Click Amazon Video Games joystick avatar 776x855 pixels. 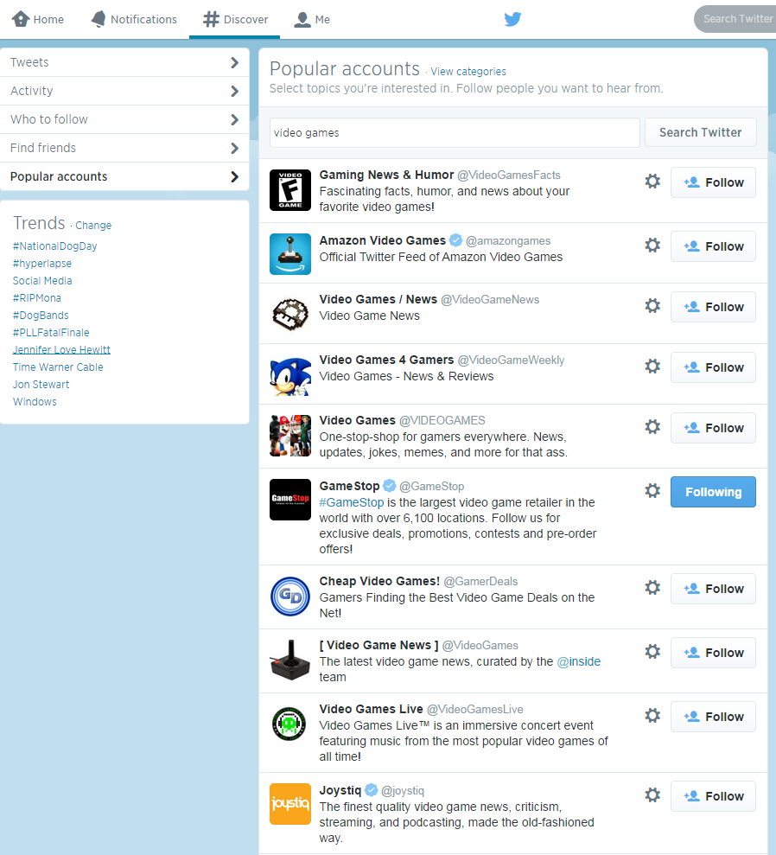(290, 253)
